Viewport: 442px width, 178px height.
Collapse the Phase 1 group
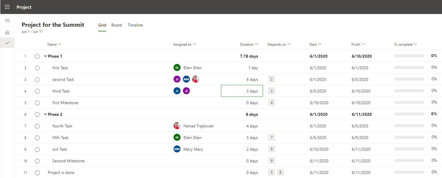click(x=45, y=56)
